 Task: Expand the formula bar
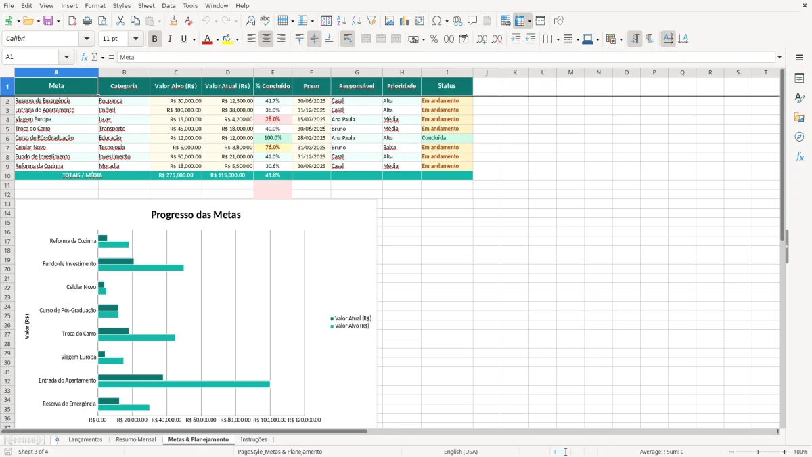[x=780, y=58]
